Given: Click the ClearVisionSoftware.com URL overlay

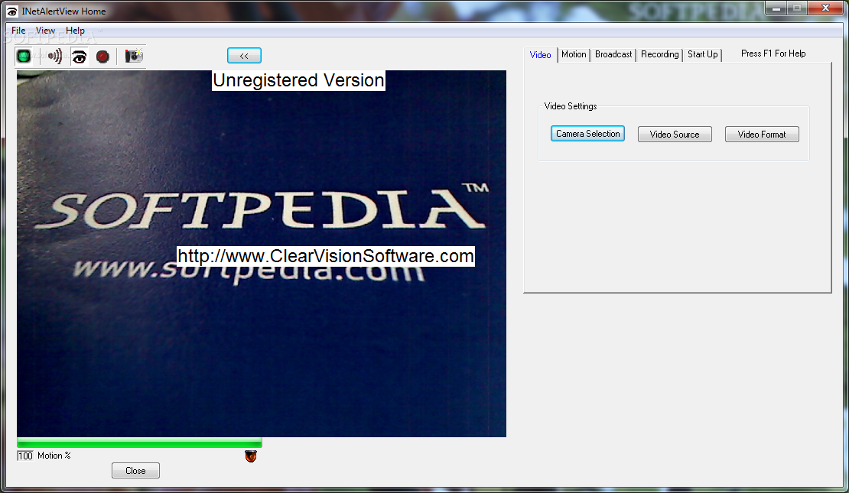Looking at the screenshot, I should click(x=326, y=256).
